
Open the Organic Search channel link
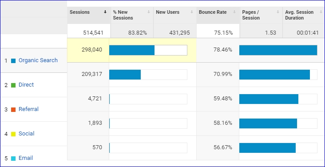38,60
